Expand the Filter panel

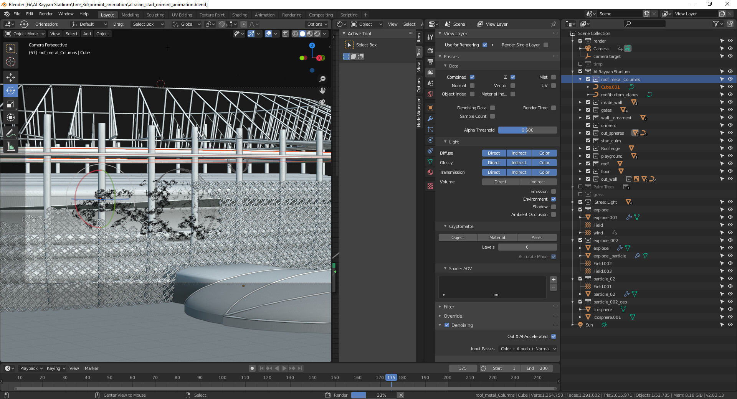tap(449, 307)
